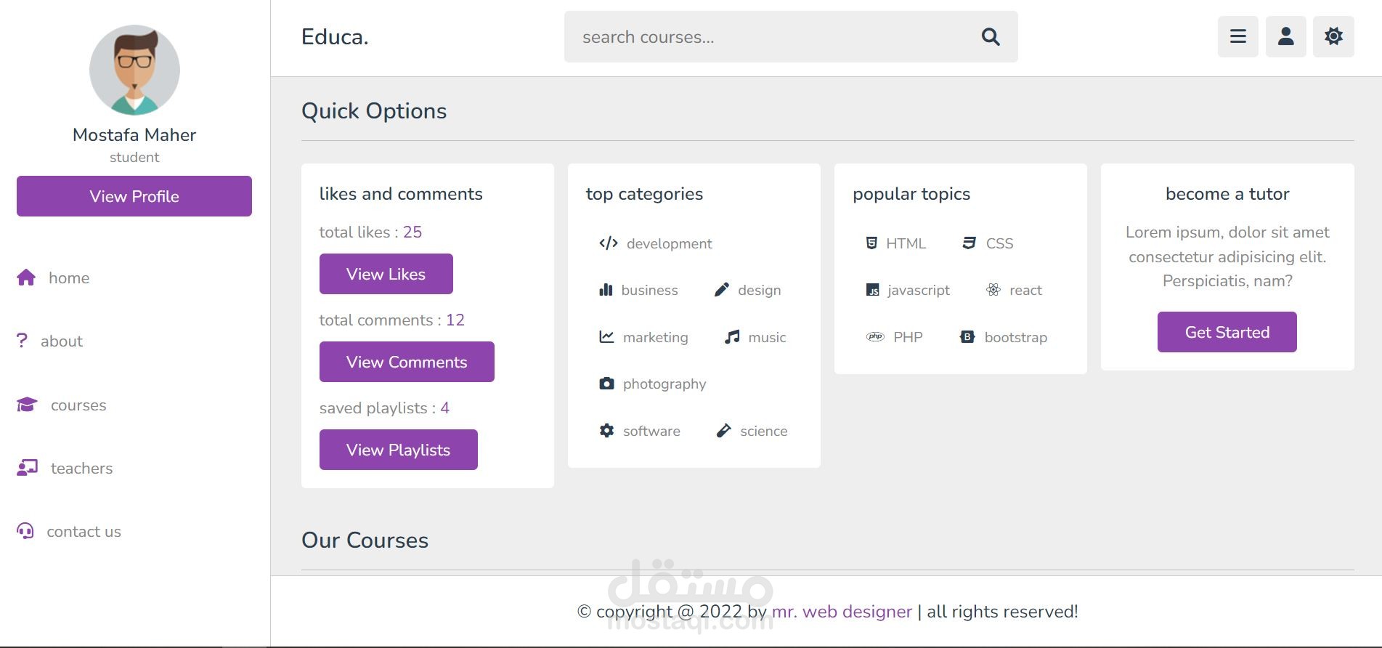
Task: Click the View Playlists button
Action: click(399, 450)
